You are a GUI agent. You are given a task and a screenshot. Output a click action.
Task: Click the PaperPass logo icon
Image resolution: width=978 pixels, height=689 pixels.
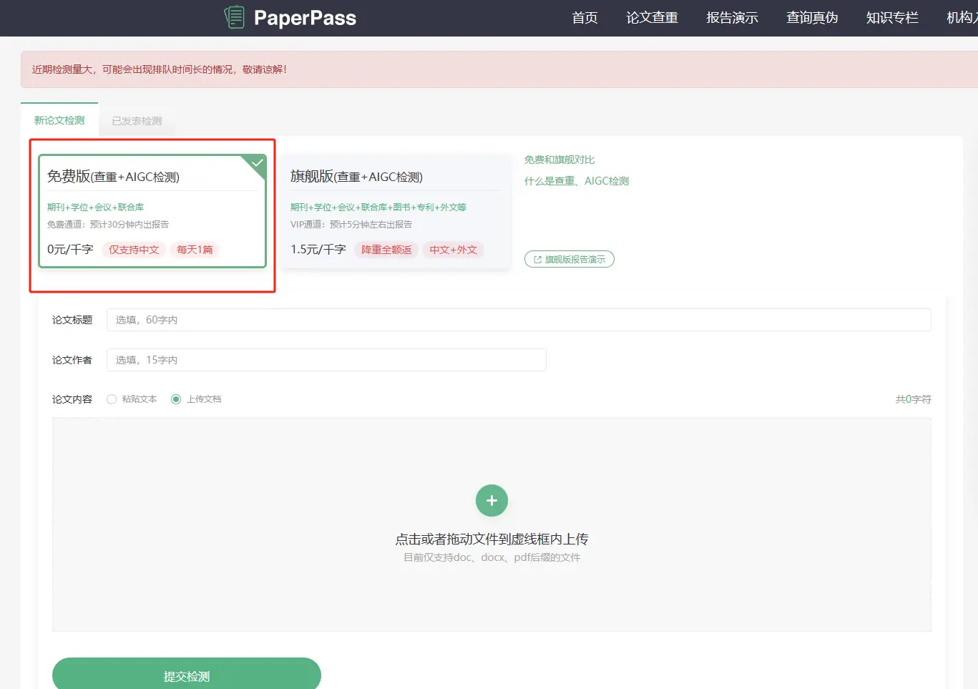point(234,17)
